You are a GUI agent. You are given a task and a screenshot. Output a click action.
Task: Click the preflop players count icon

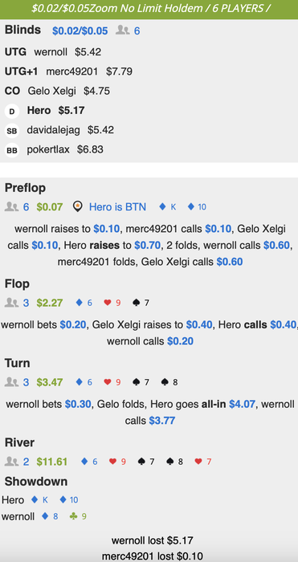point(11,206)
